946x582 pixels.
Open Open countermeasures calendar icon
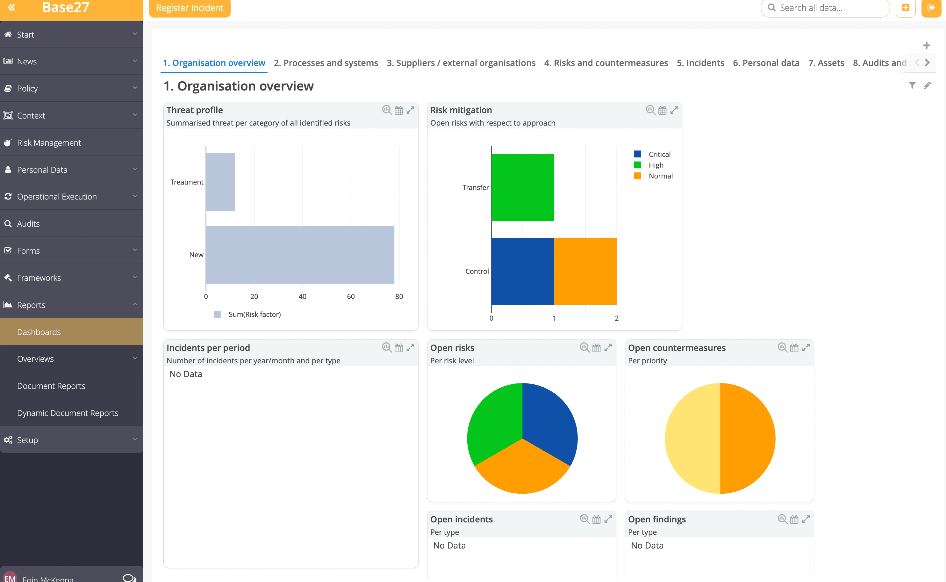point(794,348)
